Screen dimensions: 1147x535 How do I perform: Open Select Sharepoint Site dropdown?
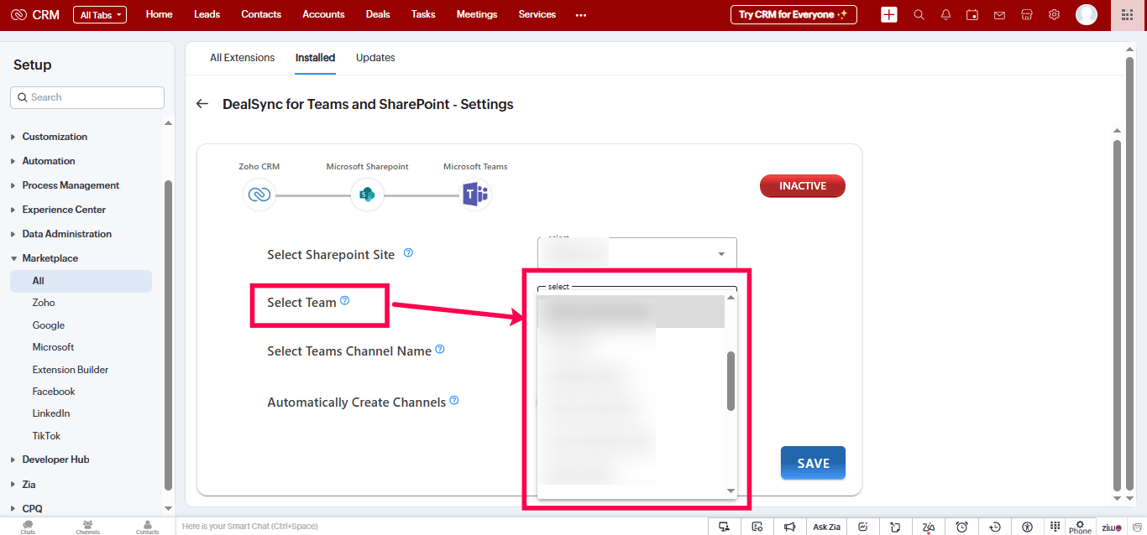click(637, 253)
